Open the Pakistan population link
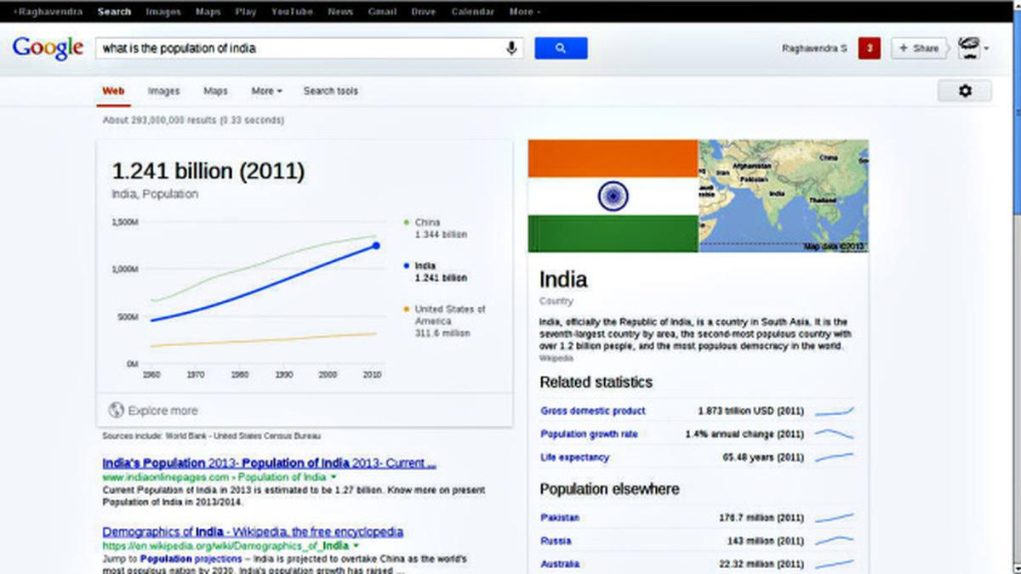This screenshot has width=1021, height=574. (x=560, y=518)
